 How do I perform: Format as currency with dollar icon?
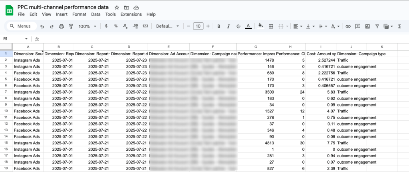click(x=106, y=26)
